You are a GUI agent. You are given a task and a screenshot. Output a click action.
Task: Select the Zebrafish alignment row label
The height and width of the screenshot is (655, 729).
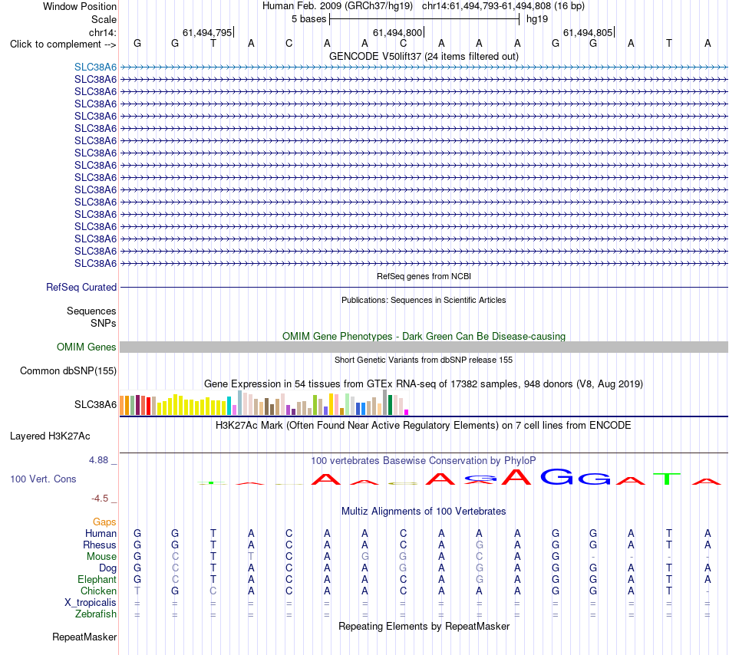click(96, 614)
